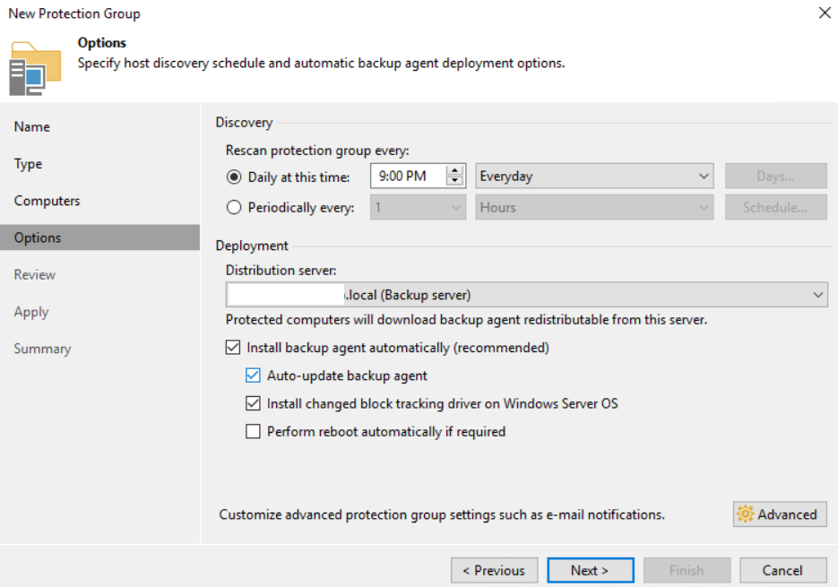Screen dimensions: 838x587
Task: Open the Hours period unit dropdown
Action: 594,208
